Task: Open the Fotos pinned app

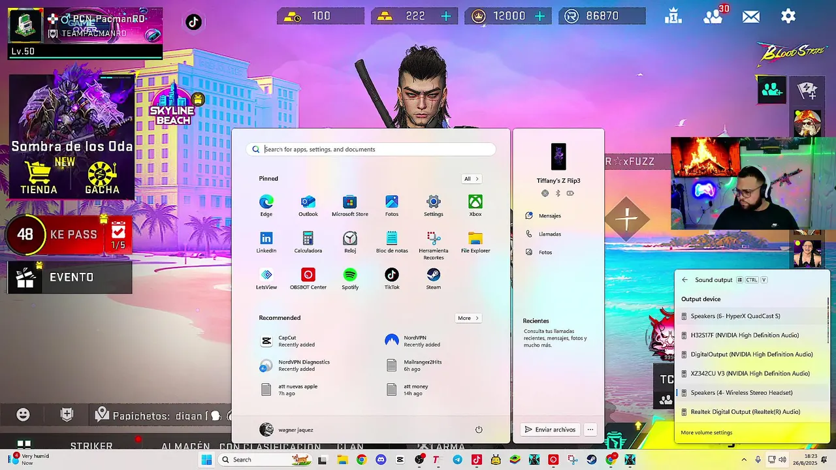Action: coord(391,206)
